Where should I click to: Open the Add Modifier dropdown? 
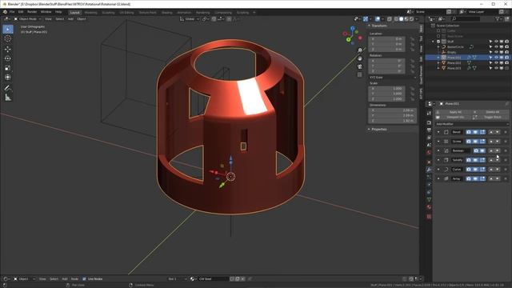click(472, 124)
